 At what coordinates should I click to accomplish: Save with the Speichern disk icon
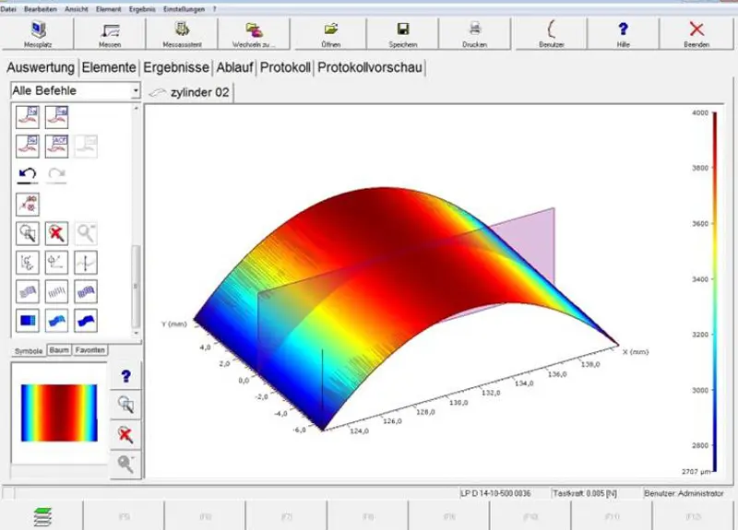(x=402, y=33)
